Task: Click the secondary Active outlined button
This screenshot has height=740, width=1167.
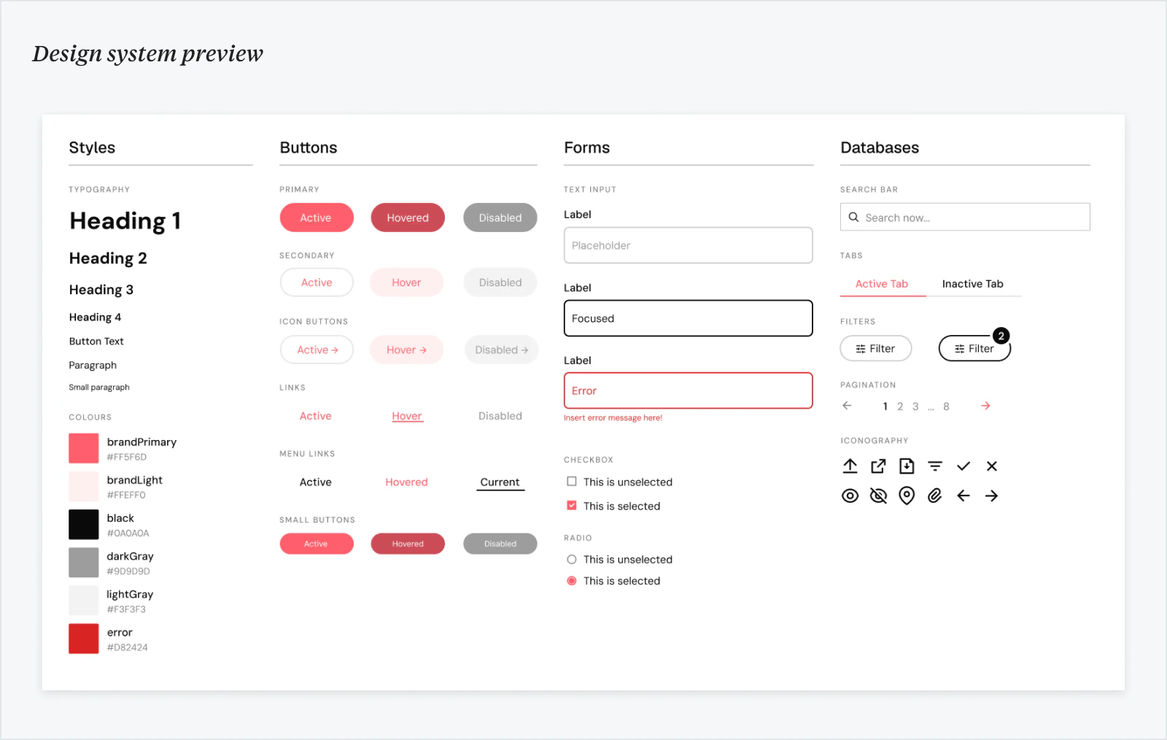Action: pos(317,282)
